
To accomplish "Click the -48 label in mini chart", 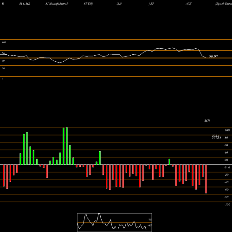I will (150, 226).
